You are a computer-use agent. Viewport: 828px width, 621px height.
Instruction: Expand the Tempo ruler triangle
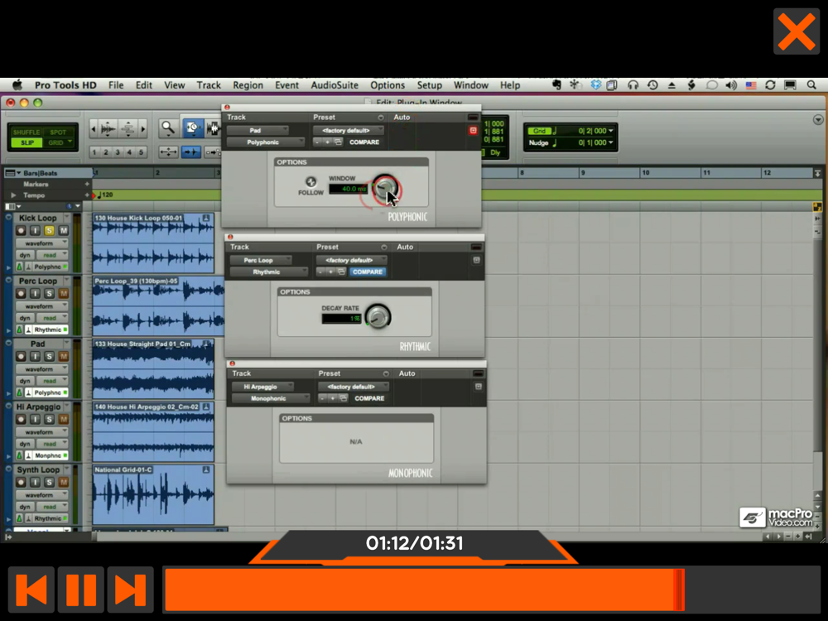[x=13, y=195]
